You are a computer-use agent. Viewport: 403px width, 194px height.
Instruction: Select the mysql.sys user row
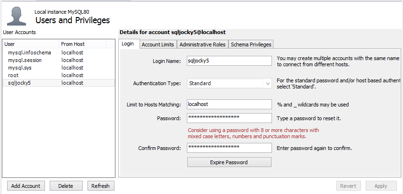tap(59, 68)
